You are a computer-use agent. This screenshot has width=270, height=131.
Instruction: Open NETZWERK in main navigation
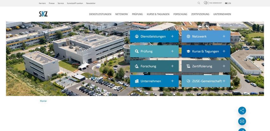[122, 14]
